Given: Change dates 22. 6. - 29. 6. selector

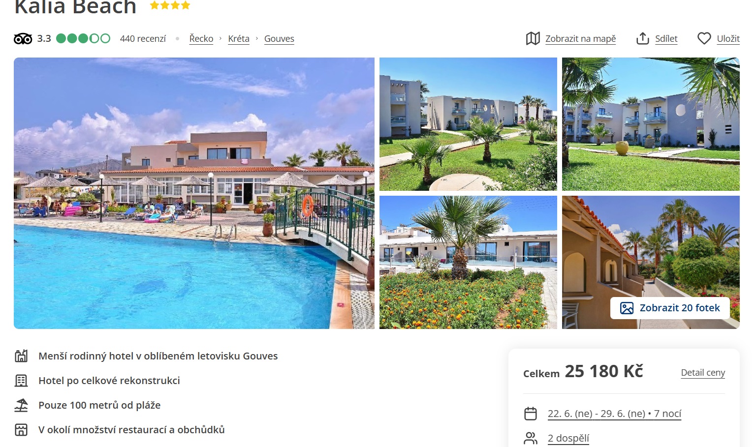Looking at the screenshot, I should [x=614, y=414].
